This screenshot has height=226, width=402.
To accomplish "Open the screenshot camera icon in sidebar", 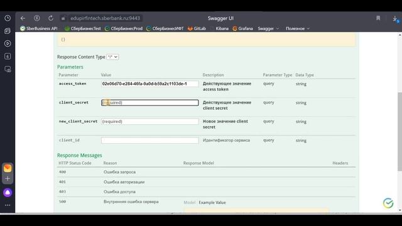I will coord(8,69).
